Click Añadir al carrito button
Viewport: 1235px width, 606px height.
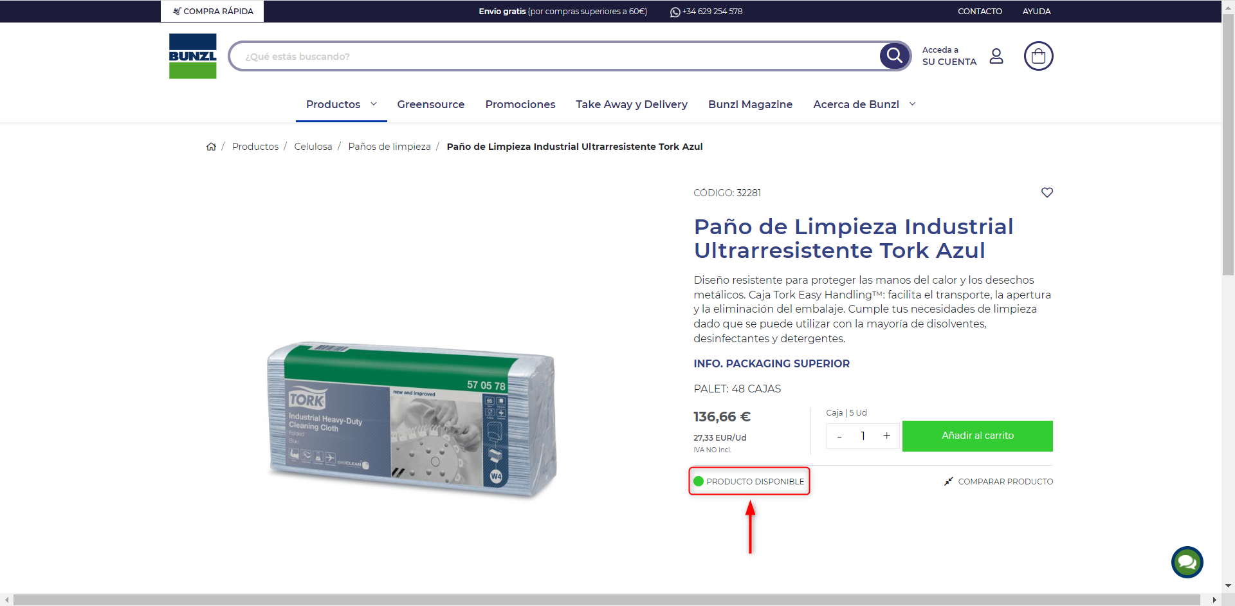(x=978, y=436)
